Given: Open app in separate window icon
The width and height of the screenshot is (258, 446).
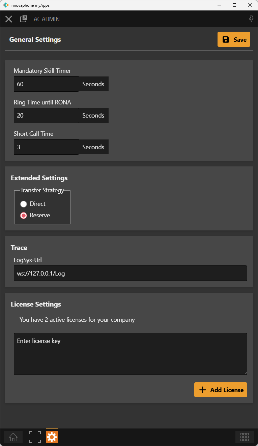Looking at the screenshot, I should tap(24, 19).
